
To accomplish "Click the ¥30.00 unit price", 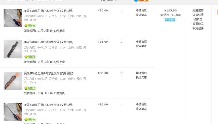I will click(103, 11).
